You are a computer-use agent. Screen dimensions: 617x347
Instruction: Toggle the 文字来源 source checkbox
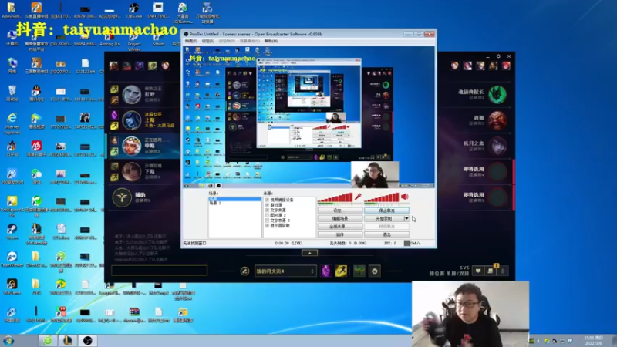(x=267, y=210)
